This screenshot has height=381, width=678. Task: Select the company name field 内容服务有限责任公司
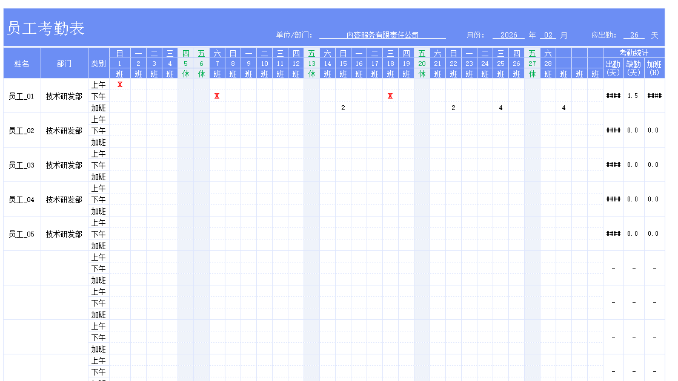pyautogui.click(x=382, y=35)
